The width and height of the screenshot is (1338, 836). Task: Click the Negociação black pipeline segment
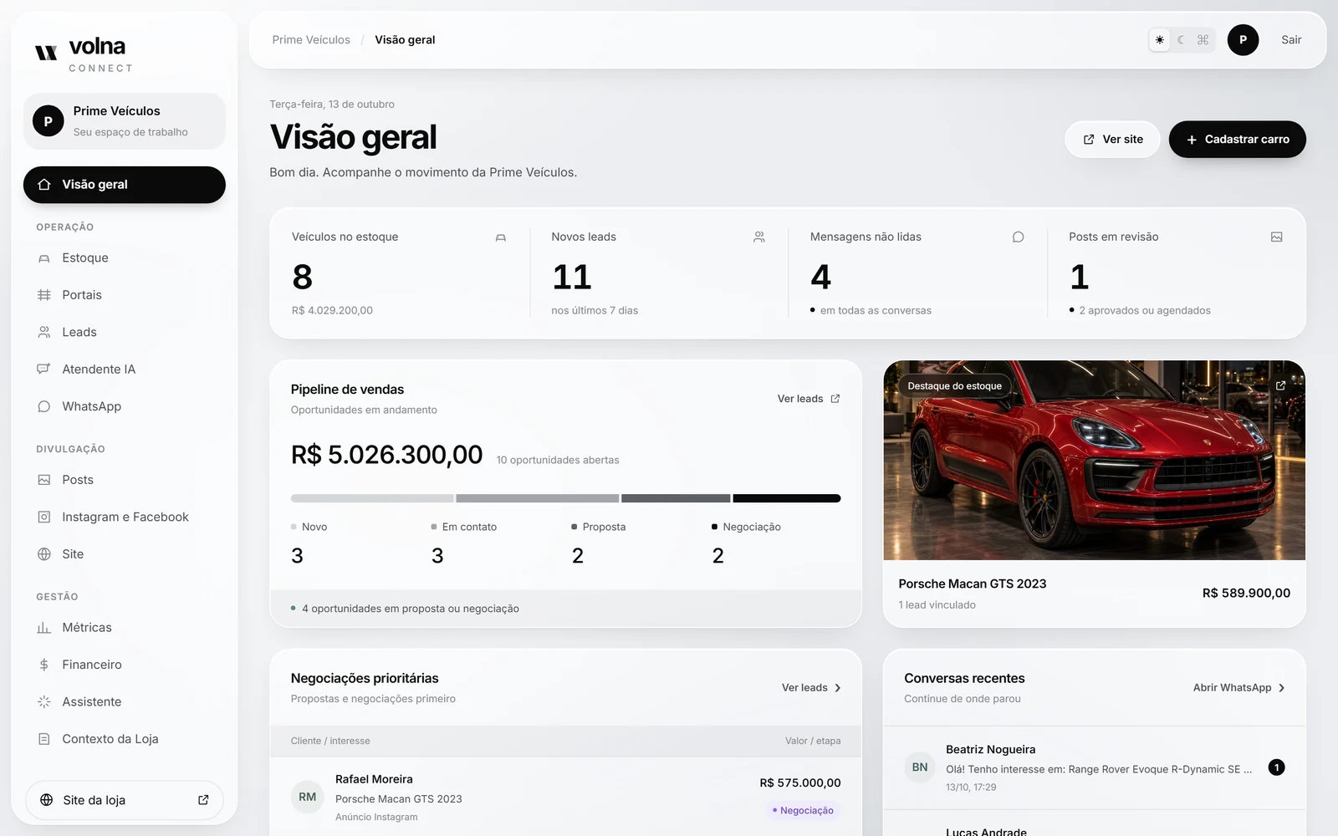[787, 498]
